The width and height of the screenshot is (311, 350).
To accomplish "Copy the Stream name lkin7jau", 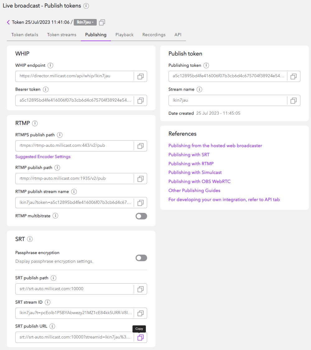I will pos(293,100).
